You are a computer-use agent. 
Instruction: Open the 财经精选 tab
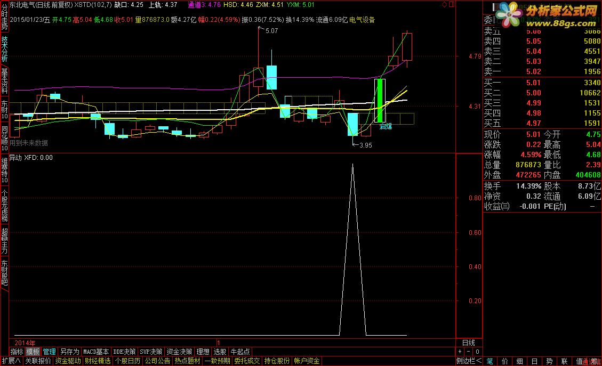pyautogui.click(x=98, y=361)
